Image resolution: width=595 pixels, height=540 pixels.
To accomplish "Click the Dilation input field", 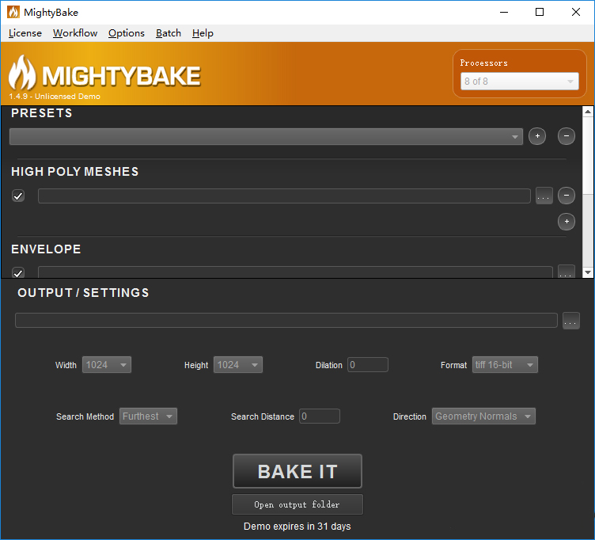I will point(368,365).
